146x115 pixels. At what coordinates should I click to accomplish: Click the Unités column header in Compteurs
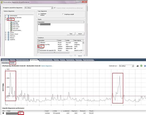pyautogui.click(x=69, y=40)
